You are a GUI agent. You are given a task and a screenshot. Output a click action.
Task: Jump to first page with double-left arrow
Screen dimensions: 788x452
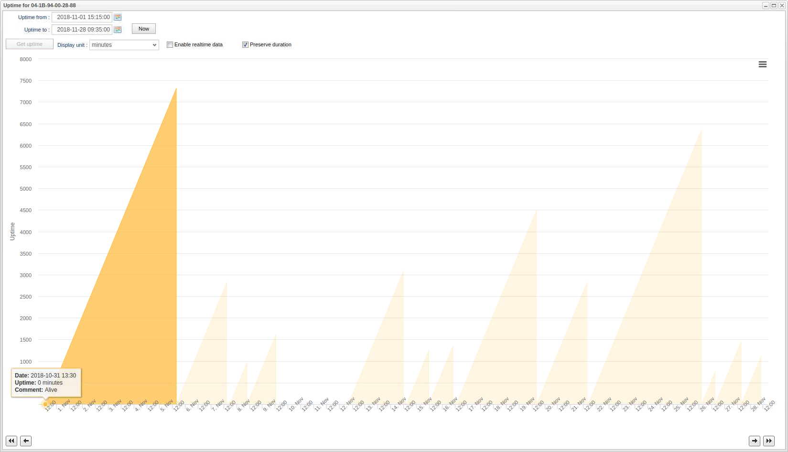[x=11, y=441]
